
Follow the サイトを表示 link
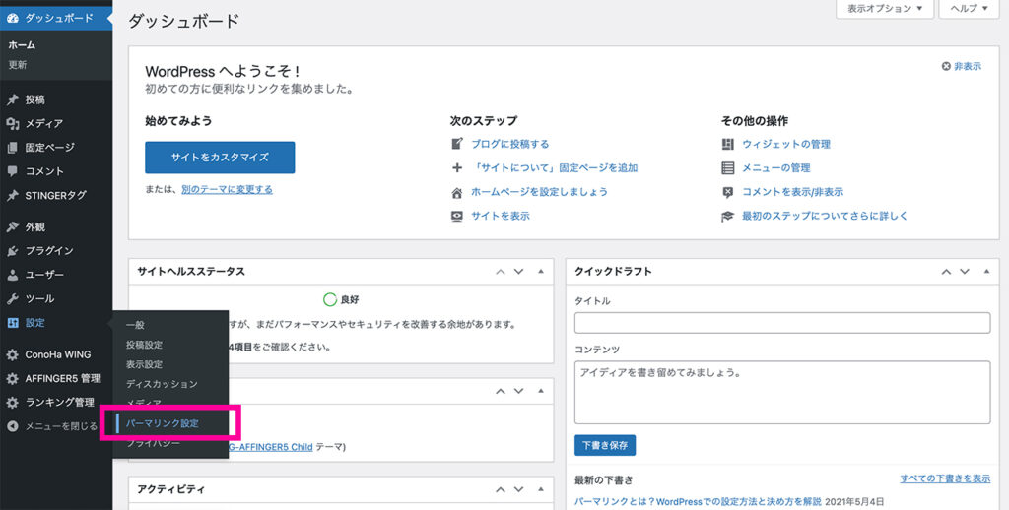tap(501, 216)
